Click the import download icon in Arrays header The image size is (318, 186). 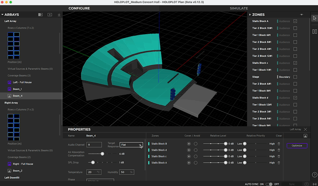tap(59, 15)
